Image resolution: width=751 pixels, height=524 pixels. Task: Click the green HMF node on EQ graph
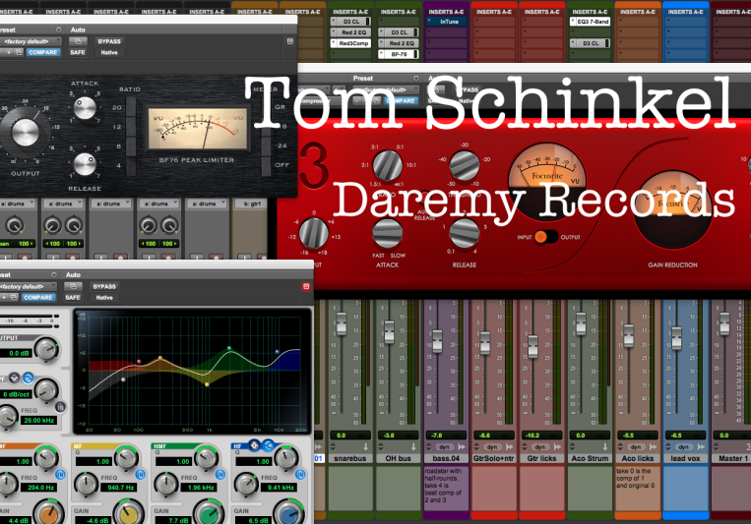pyautogui.click(x=229, y=348)
